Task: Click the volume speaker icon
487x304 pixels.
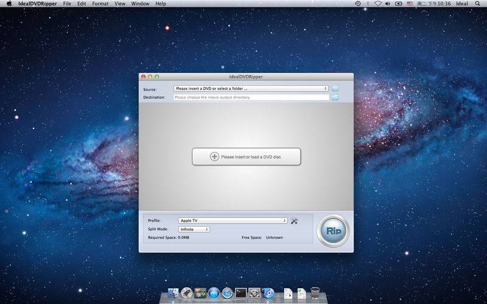Action: (x=388, y=4)
